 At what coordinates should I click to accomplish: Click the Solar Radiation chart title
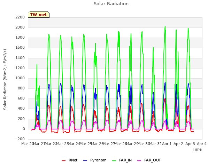[x=111, y=4]
